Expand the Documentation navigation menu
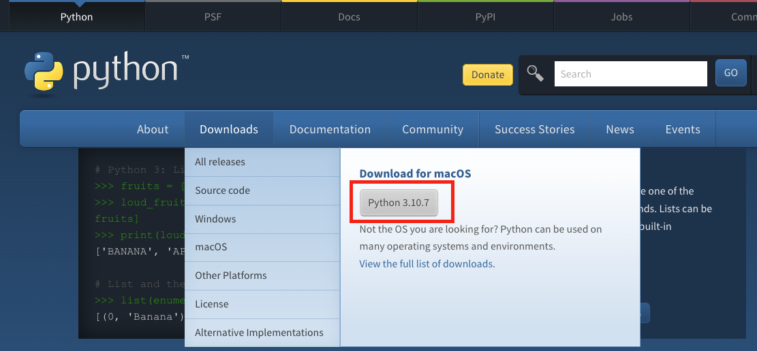The height and width of the screenshot is (351, 757). point(330,129)
